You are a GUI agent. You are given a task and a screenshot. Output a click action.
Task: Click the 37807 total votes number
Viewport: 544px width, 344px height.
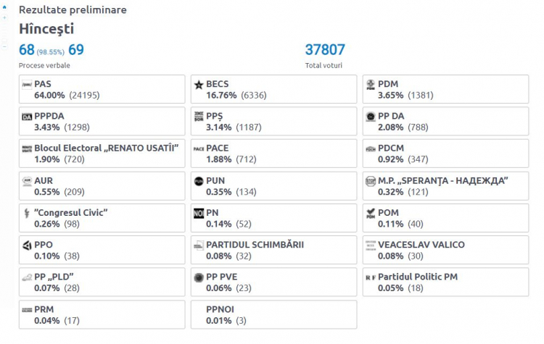pyautogui.click(x=325, y=50)
